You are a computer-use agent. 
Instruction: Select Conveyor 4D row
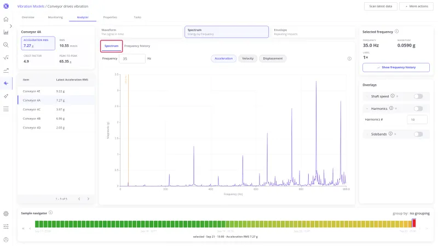click(56, 127)
